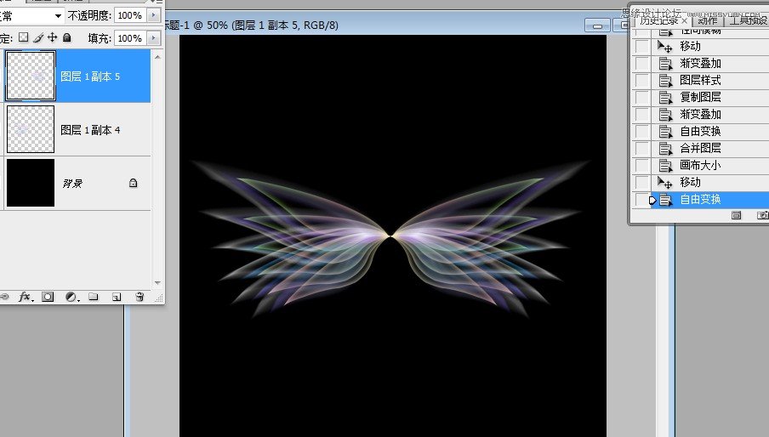
Task: Delete layer with the trash icon
Action: [140, 297]
